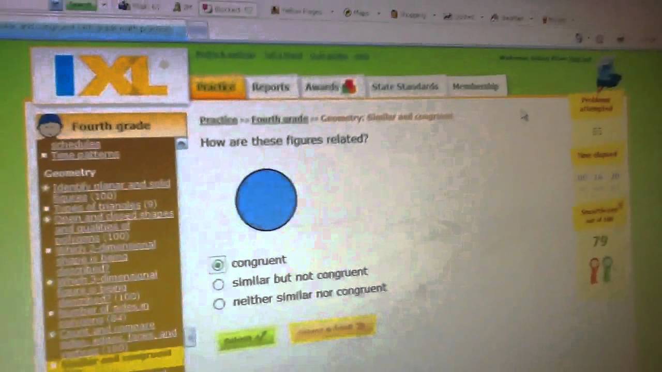Go to the Awards tab
The image size is (662, 372).
[331, 86]
